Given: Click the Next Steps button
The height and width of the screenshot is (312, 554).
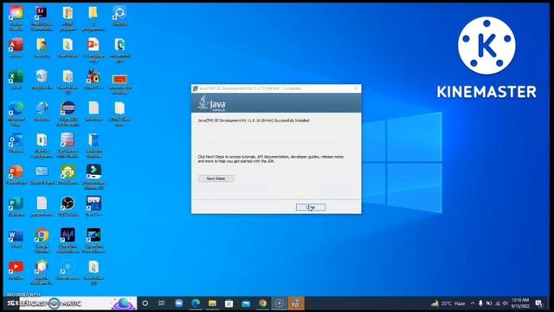Looking at the screenshot, I should tap(216, 179).
